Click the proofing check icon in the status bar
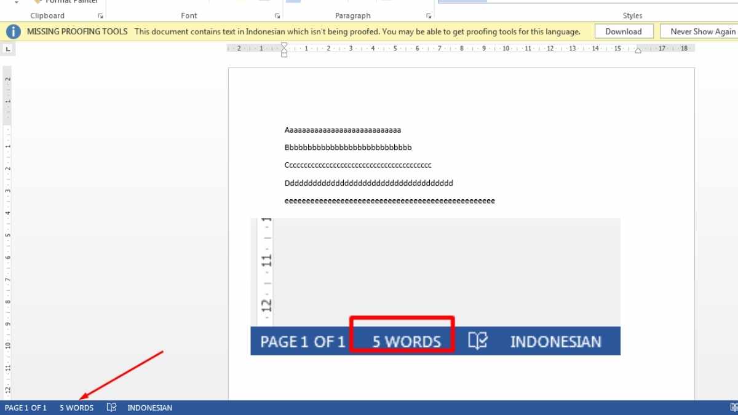Screen dimensions: 738x415 pyautogui.click(x=111, y=408)
